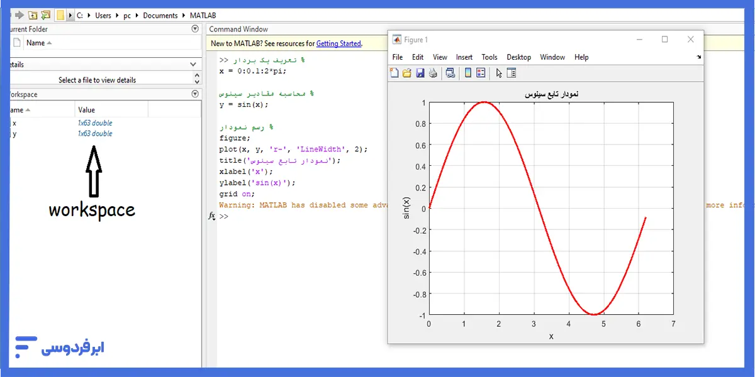Select the Edit Plot arrow tool
755x377 pixels.
point(499,73)
